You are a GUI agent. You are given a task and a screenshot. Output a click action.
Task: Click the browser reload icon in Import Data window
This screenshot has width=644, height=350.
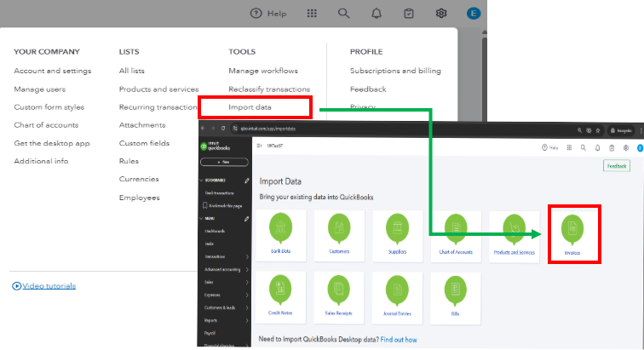[223, 129]
